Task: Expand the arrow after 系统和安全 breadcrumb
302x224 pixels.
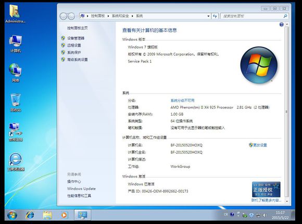Action: (x=132, y=16)
